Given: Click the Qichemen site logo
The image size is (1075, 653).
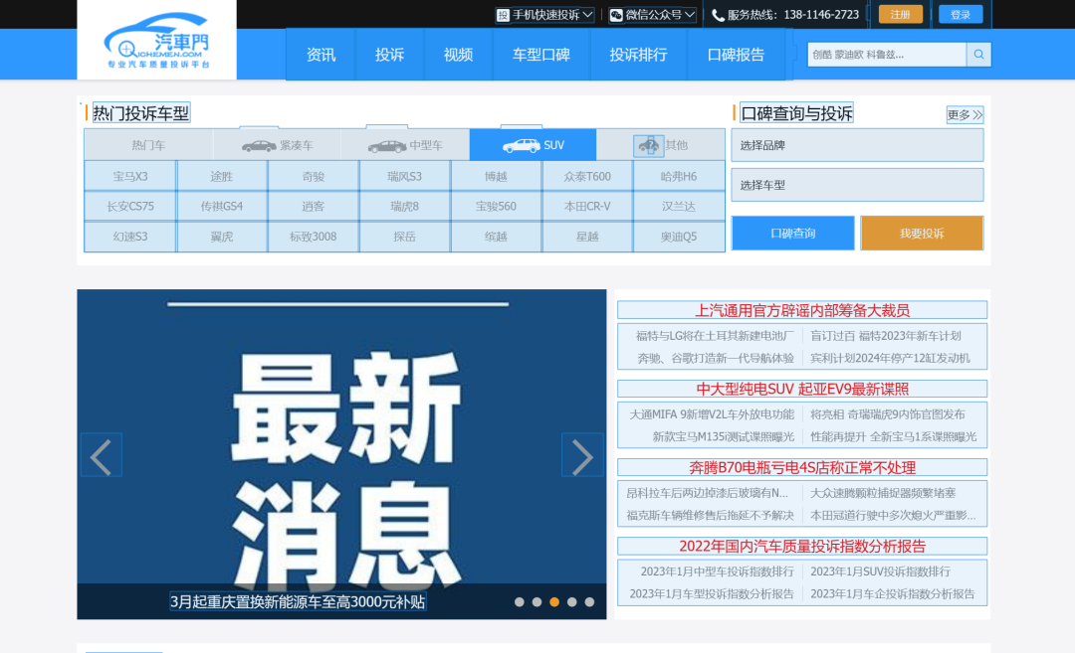Looking at the screenshot, I should click(x=157, y=42).
